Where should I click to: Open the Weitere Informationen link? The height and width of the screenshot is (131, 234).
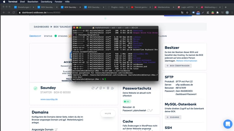(186, 61)
